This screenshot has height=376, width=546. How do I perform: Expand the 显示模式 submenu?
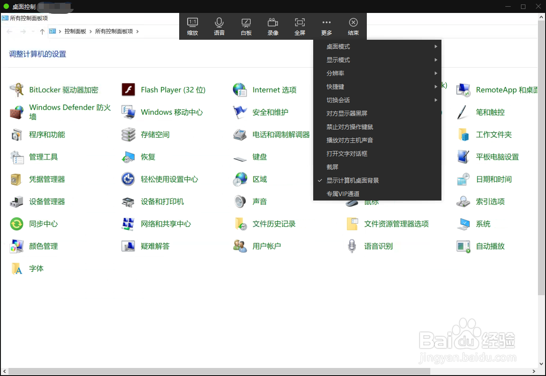point(378,60)
